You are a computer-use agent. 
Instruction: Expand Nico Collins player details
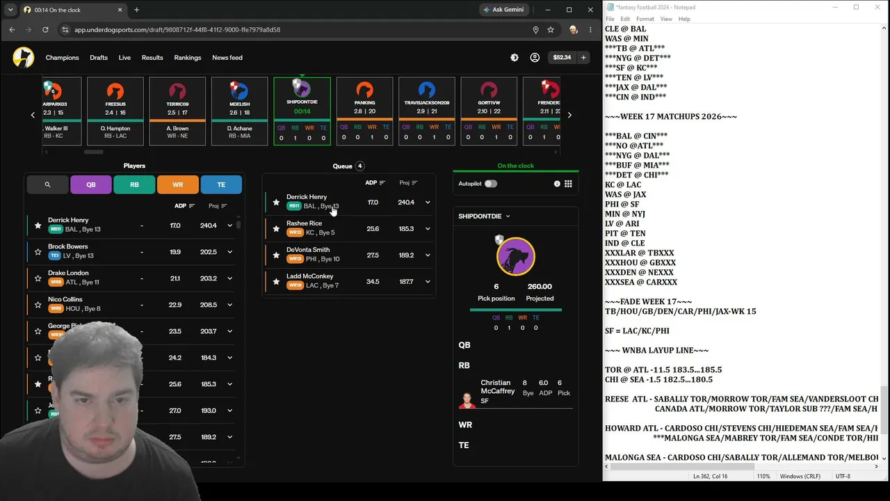229,305
